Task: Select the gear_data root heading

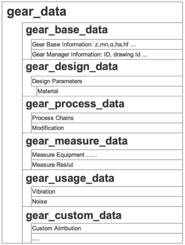Action: [37, 12]
